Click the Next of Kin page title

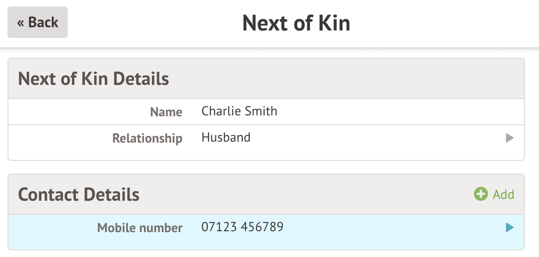click(x=296, y=23)
